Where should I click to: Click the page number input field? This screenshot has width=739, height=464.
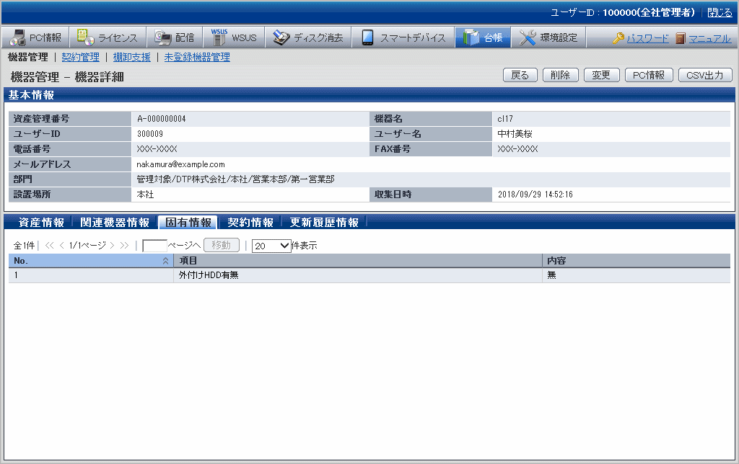click(x=154, y=246)
